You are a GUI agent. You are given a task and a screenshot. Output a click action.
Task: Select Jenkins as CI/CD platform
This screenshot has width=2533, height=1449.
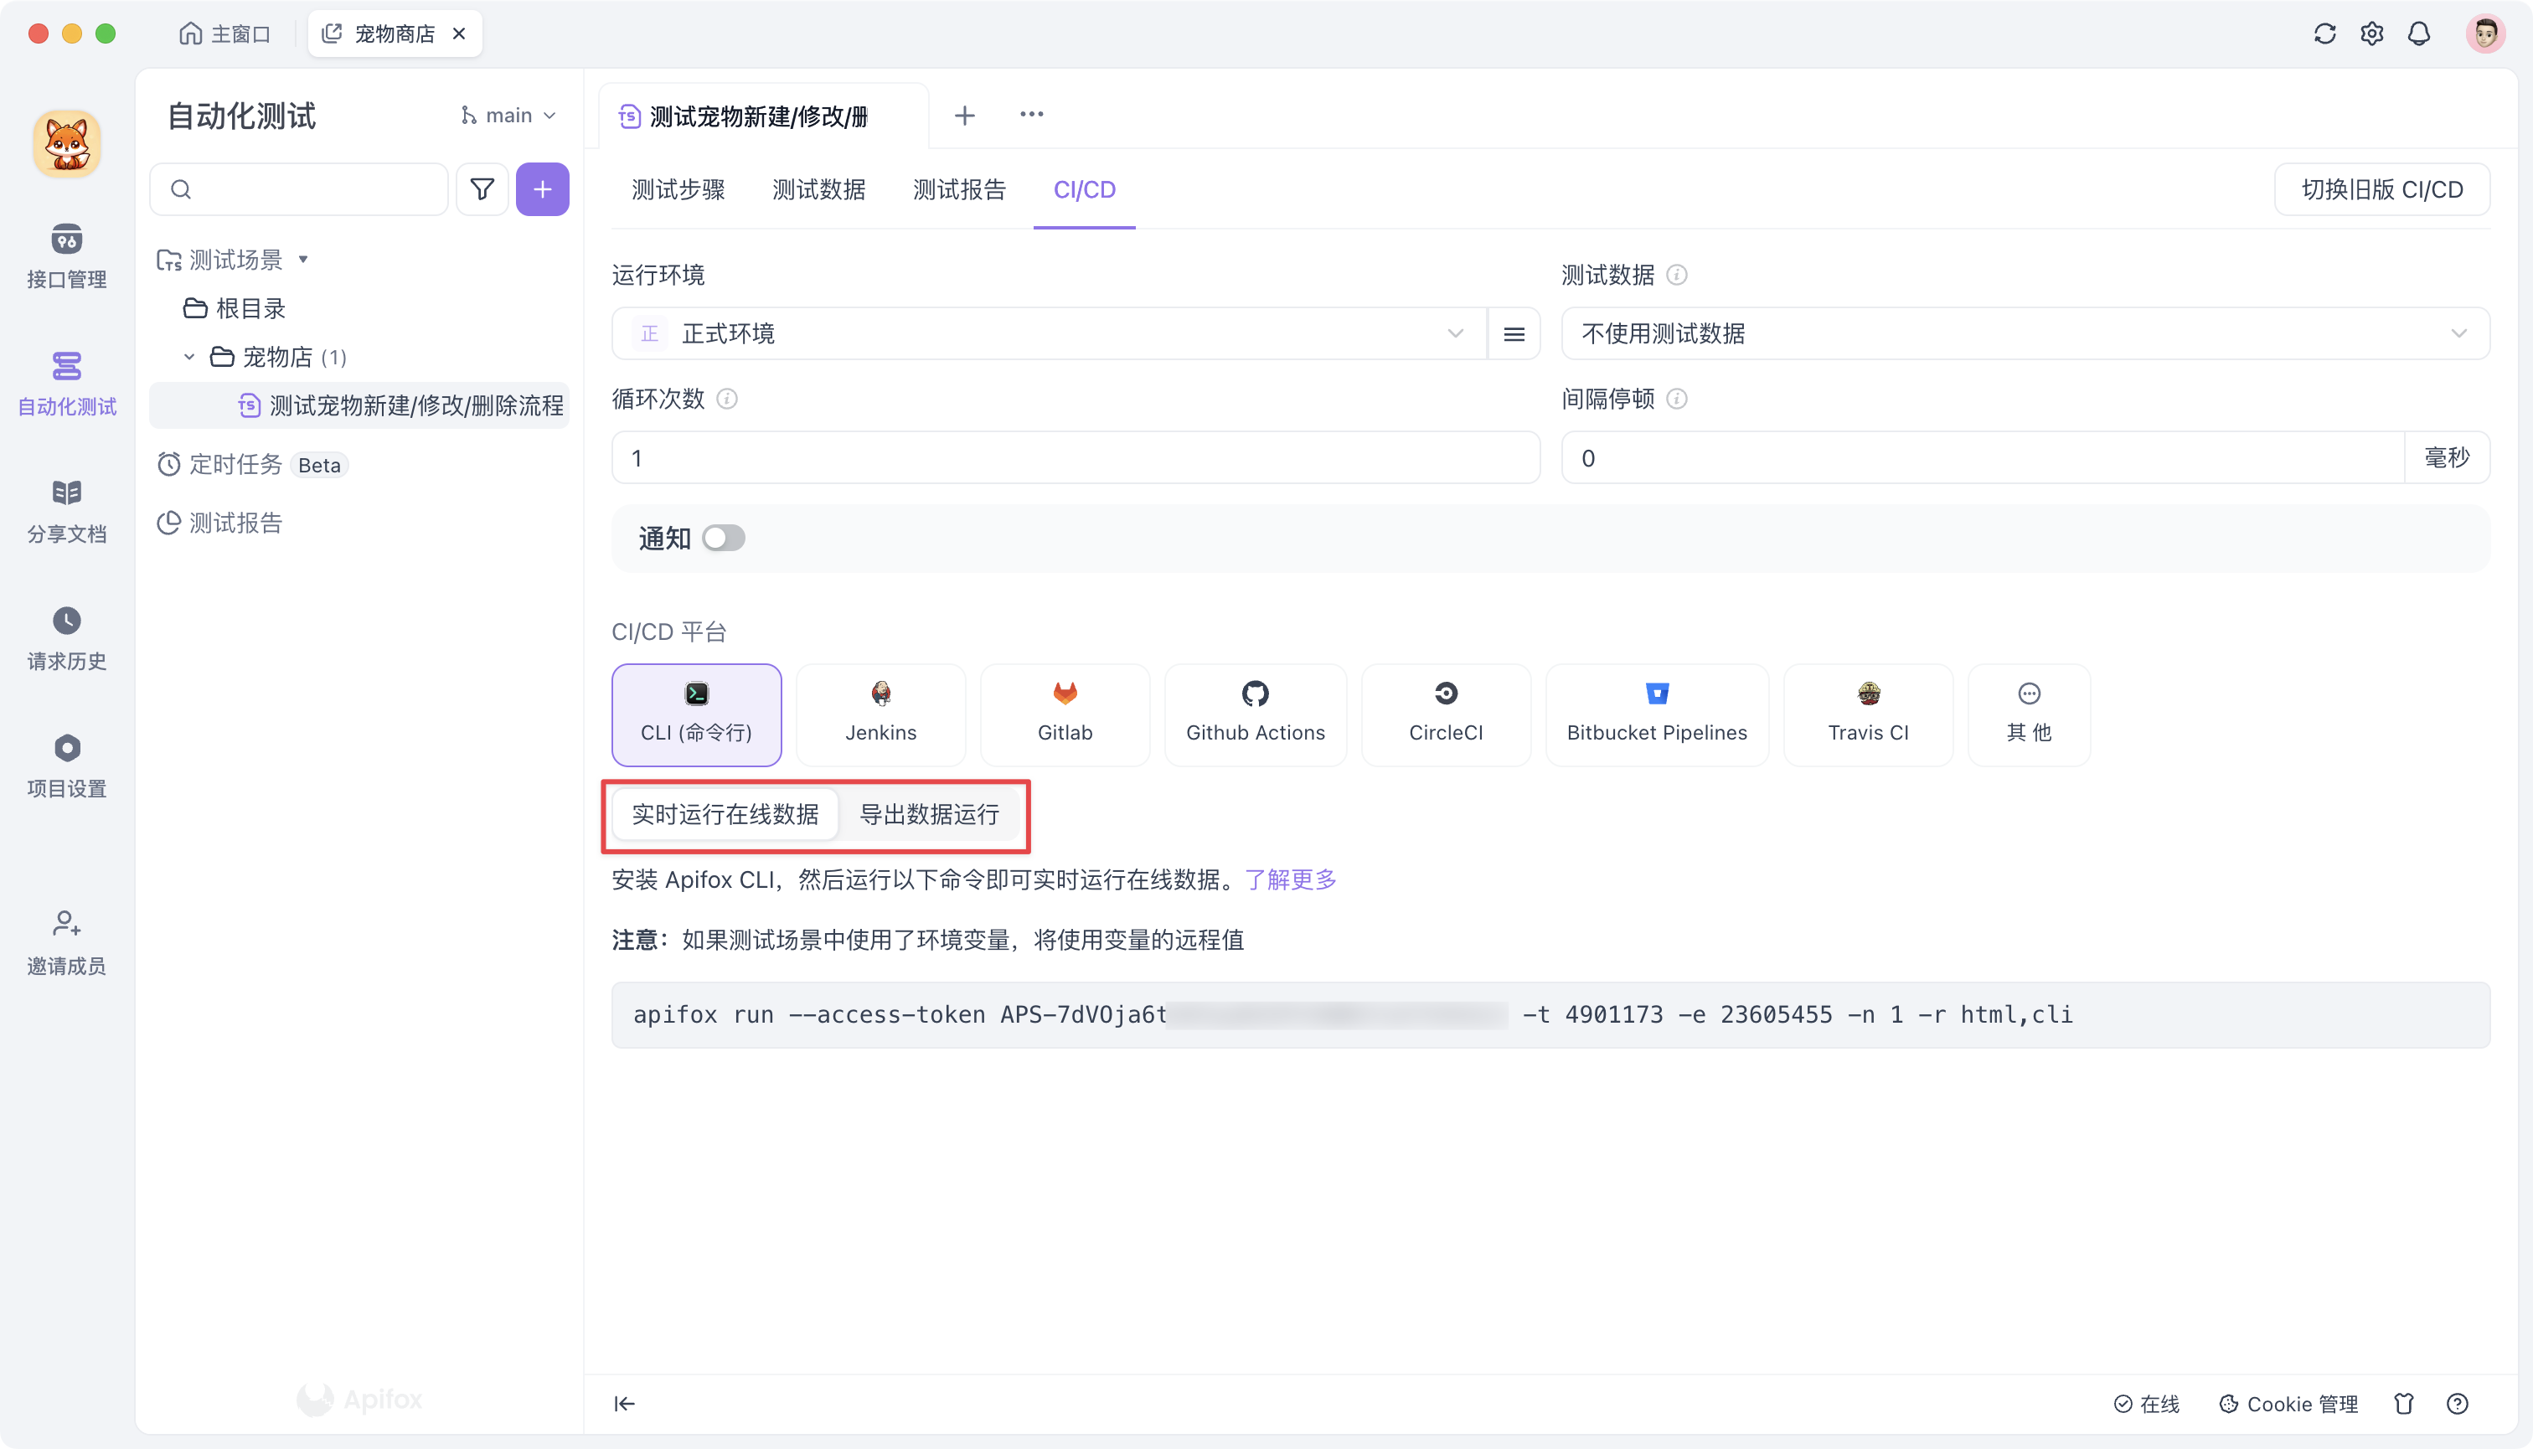880,714
